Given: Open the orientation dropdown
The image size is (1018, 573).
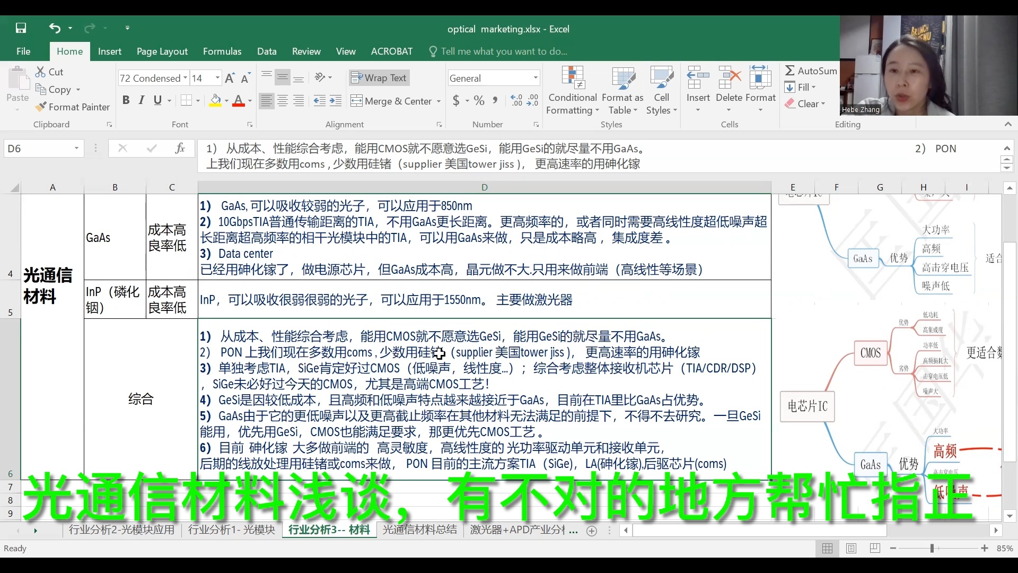Looking at the screenshot, I should pos(323,77).
